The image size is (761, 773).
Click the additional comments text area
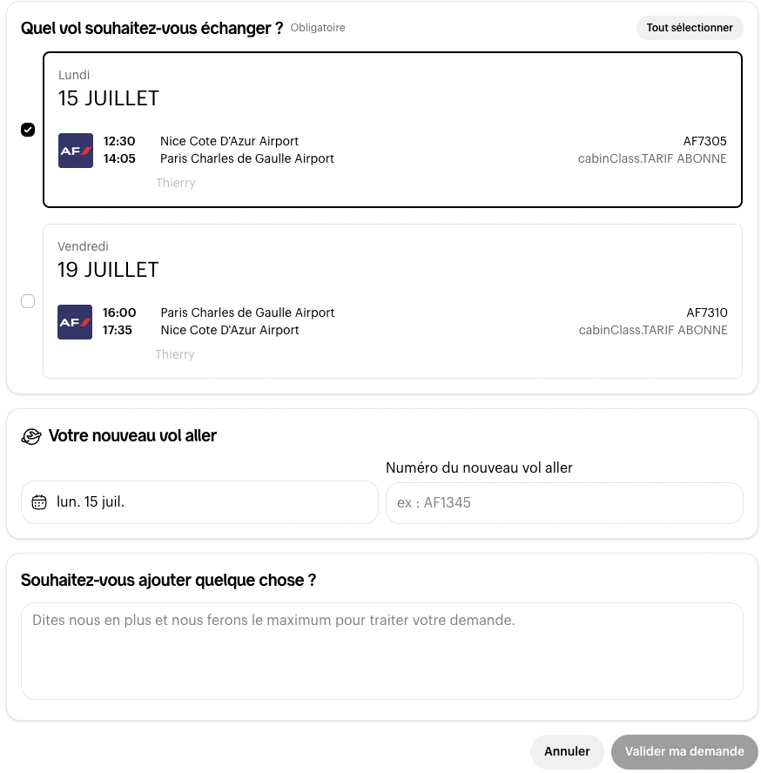(381, 650)
